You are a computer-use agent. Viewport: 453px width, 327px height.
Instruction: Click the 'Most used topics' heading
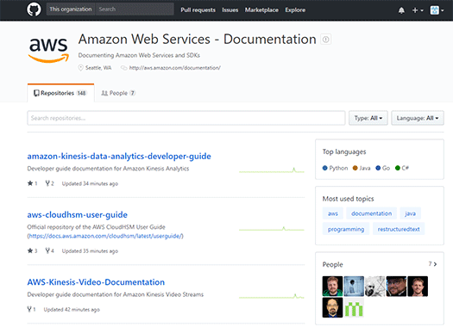tap(348, 199)
